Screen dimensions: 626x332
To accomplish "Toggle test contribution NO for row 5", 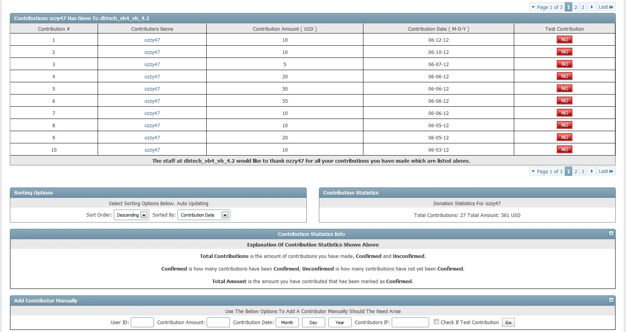I will 565,89.
